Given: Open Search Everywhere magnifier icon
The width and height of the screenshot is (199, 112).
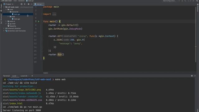Looking at the screenshot, I should (x=197, y=1).
